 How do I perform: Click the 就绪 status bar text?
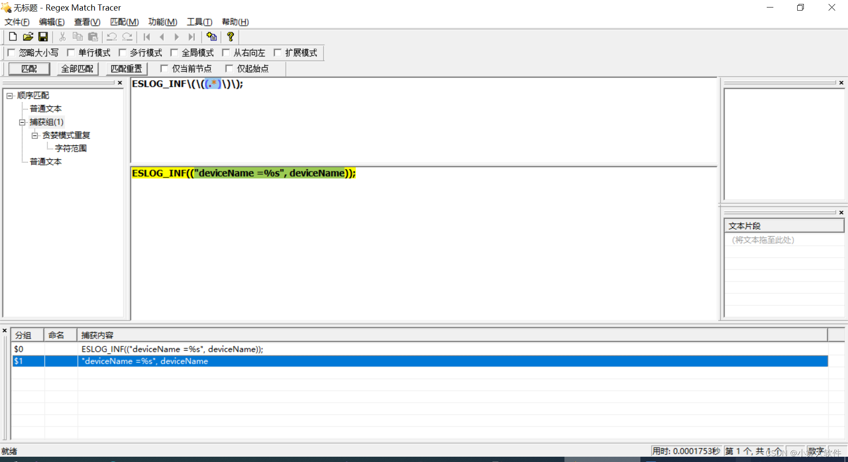click(x=9, y=451)
